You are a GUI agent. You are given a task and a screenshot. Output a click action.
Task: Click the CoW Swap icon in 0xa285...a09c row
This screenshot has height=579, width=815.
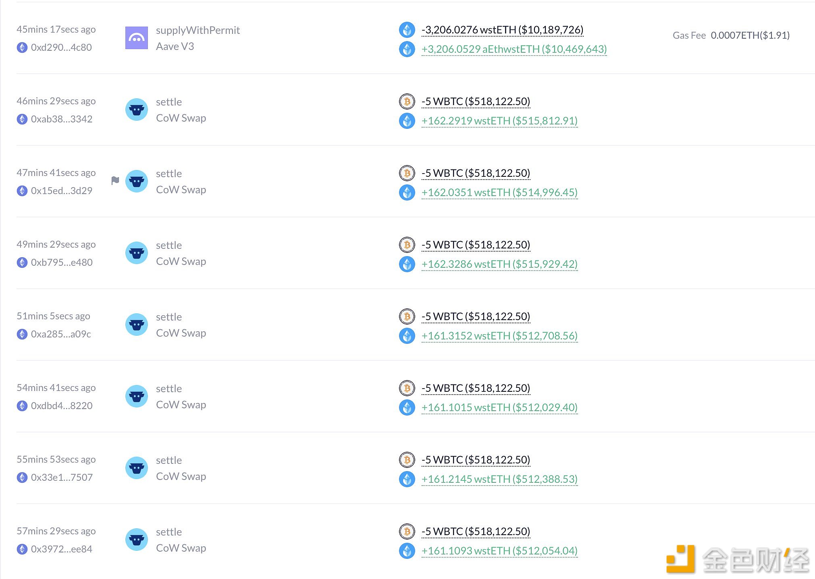tap(137, 325)
